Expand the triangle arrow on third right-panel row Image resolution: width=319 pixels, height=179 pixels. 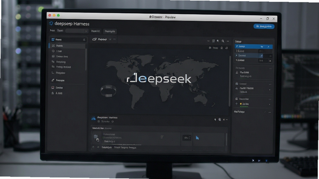[236, 55]
